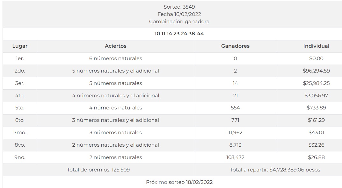This screenshot has width=342, height=188.
Task: Click the Ganadores column header
Action: (x=235, y=46)
